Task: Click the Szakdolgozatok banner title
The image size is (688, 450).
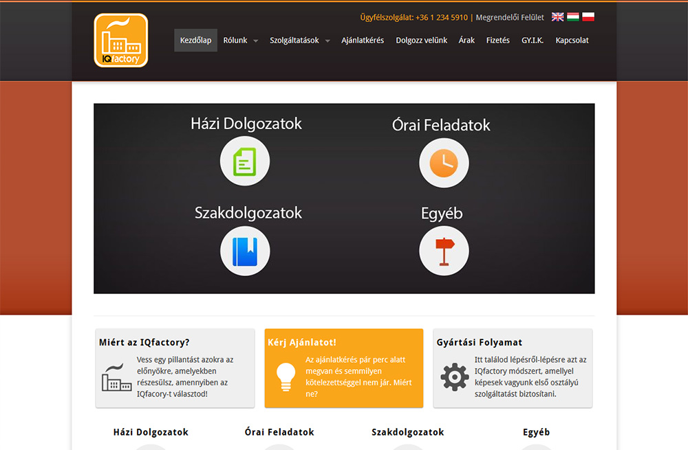Action: [x=248, y=213]
